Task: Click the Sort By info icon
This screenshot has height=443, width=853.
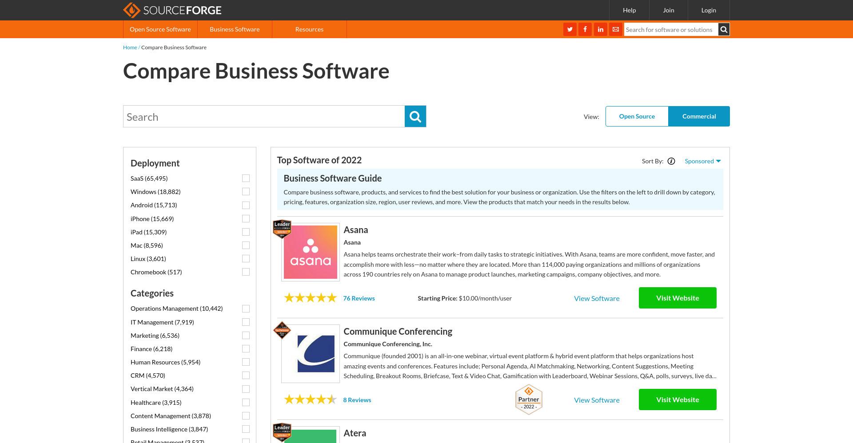Action: [x=671, y=161]
